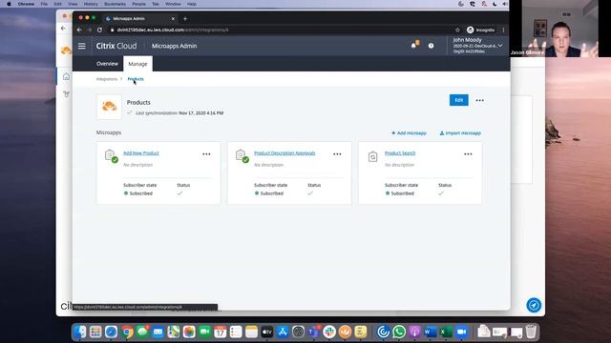Open the Product Description Approvals options menu

[x=337, y=154]
